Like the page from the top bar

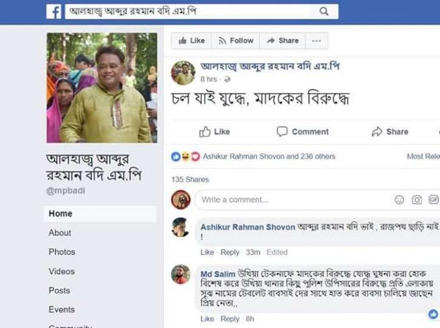[x=191, y=41]
